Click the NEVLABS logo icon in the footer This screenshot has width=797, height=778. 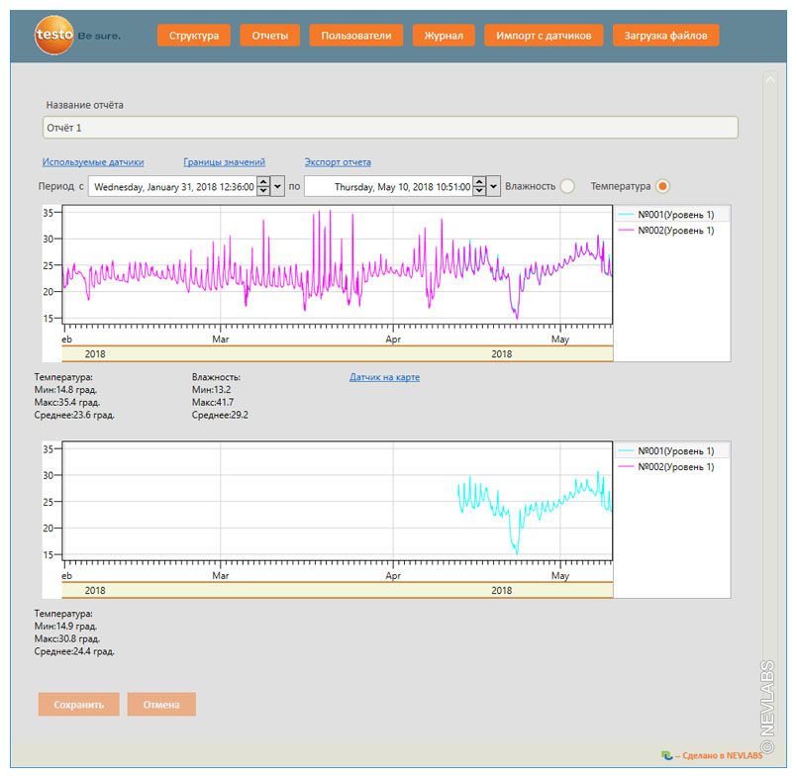point(667,755)
